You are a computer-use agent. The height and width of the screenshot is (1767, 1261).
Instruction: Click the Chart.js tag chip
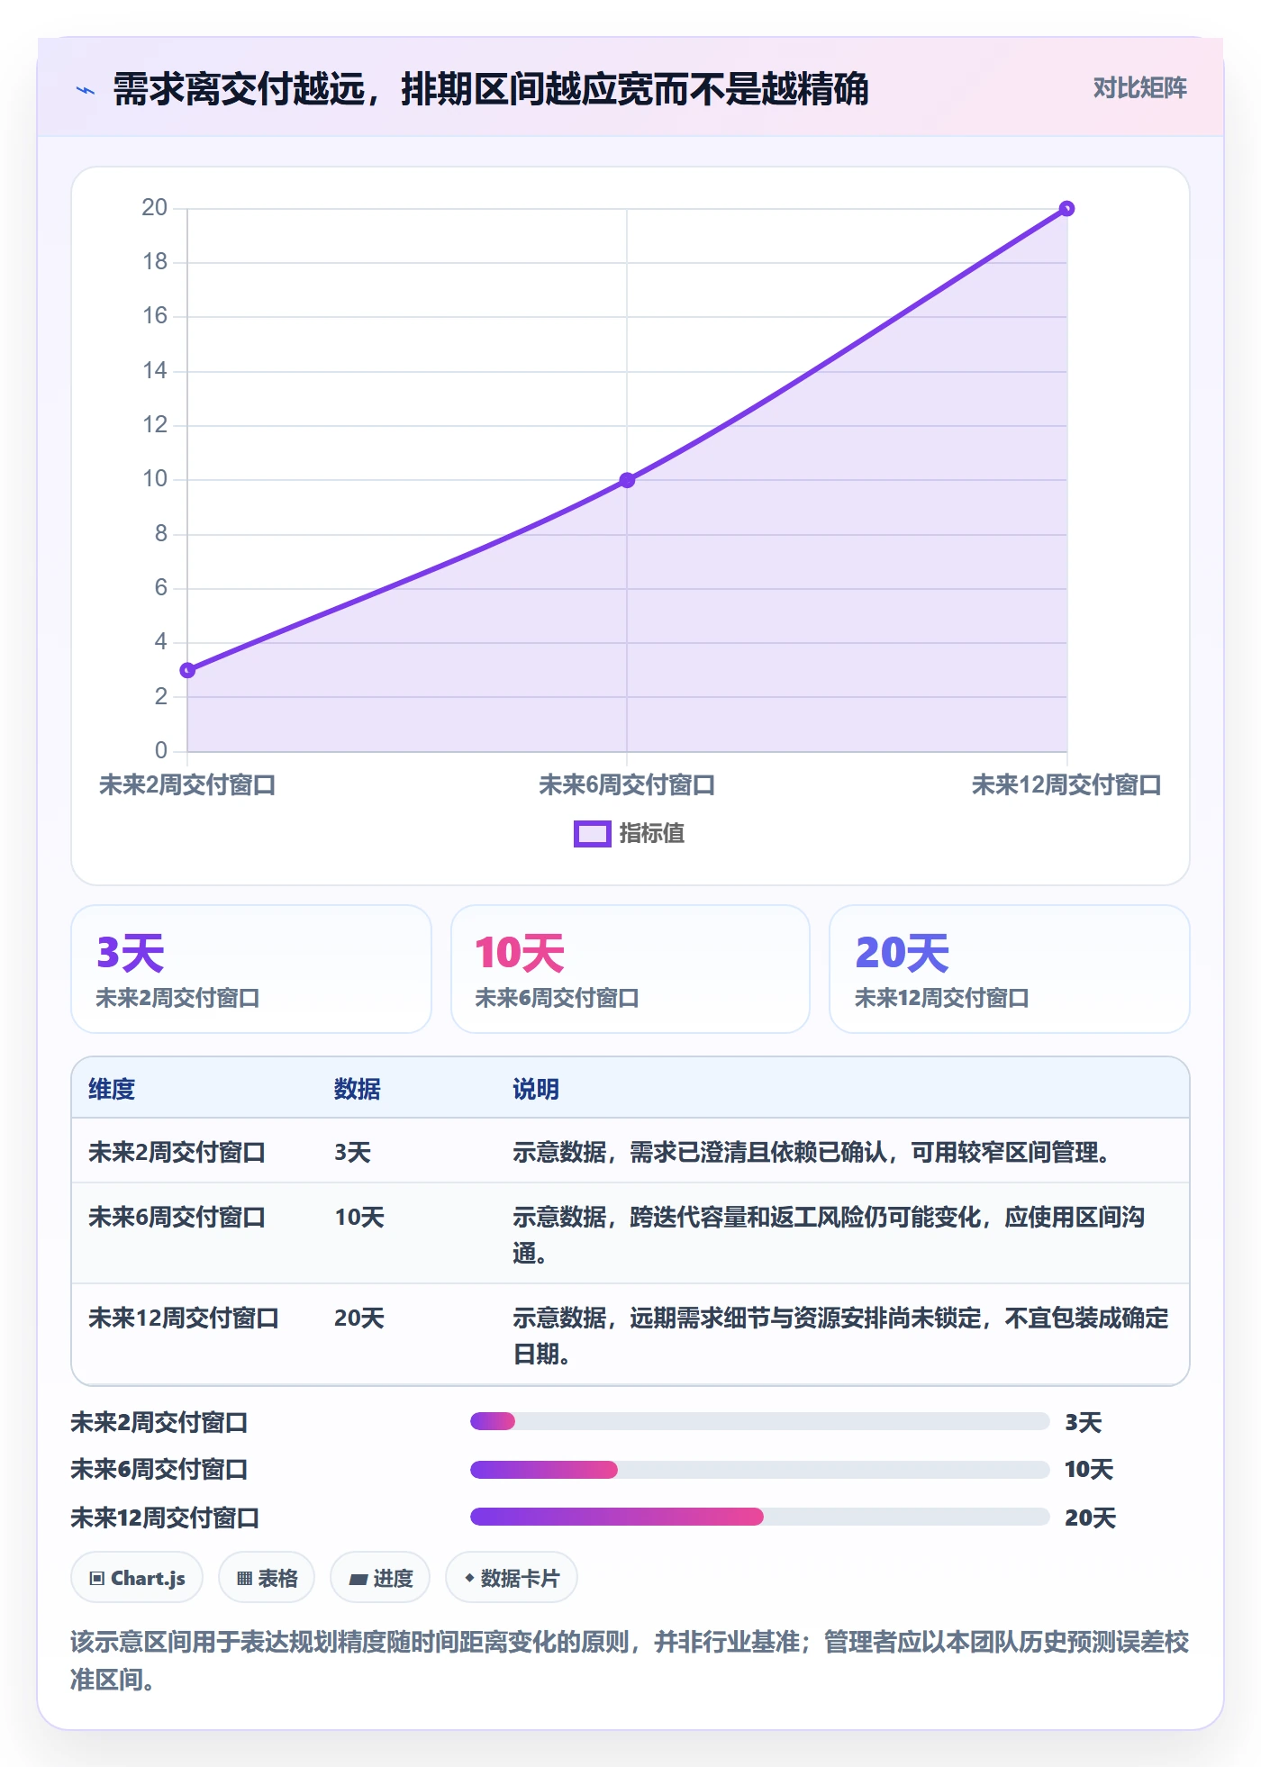point(137,1578)
